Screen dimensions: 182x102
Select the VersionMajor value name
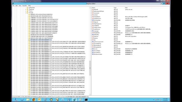point(97,51)
